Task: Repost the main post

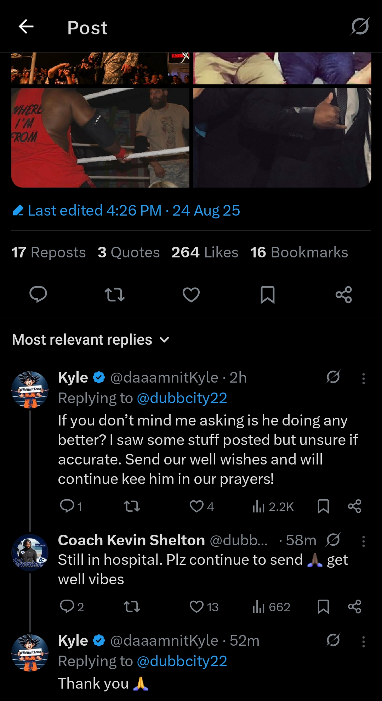Action: pos(115,294)
